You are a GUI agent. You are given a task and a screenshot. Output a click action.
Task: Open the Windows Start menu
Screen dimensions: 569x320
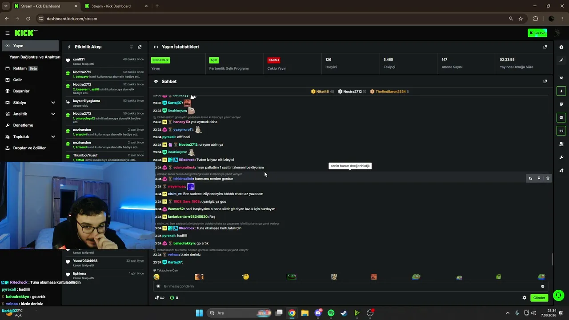point(199,313)
